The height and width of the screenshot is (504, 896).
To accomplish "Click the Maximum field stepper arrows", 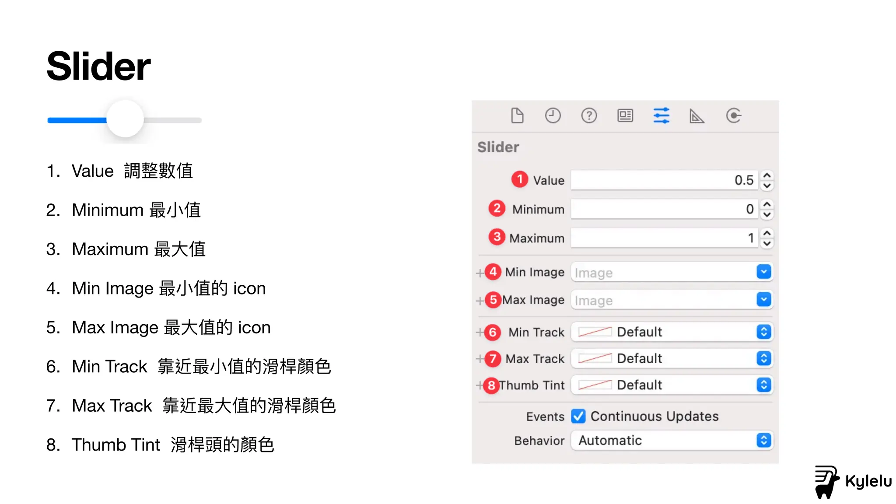I will (x=767, y=238).
